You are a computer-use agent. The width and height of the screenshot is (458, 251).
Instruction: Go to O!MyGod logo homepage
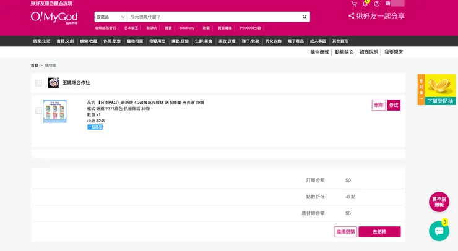pyautogui.click(x=54, y=17)
